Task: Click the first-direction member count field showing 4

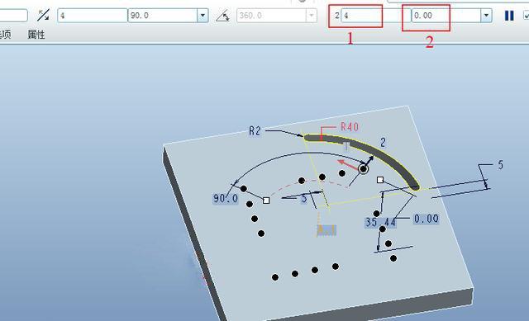Action: click(93, 16)
